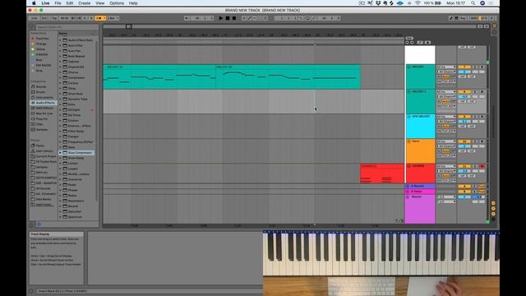Expand the Audio Effect Rack folder
Viewport: 526px width, 296px height.
(60, 40)
